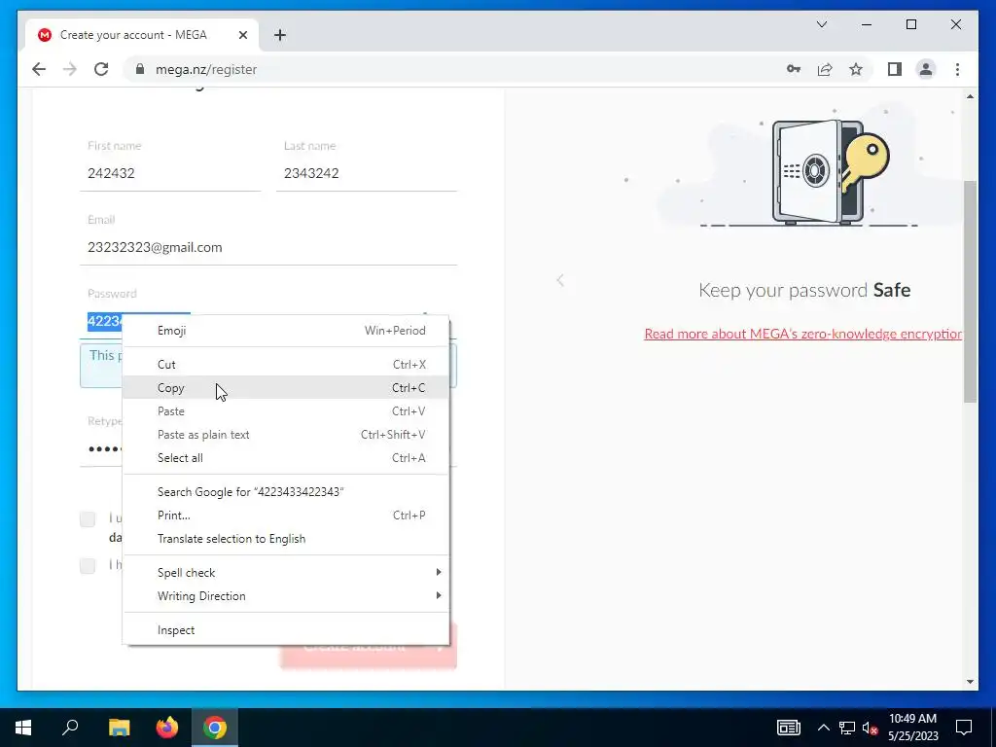Open the Windows Start menu
996x747 pixels.
coord(23,728)
